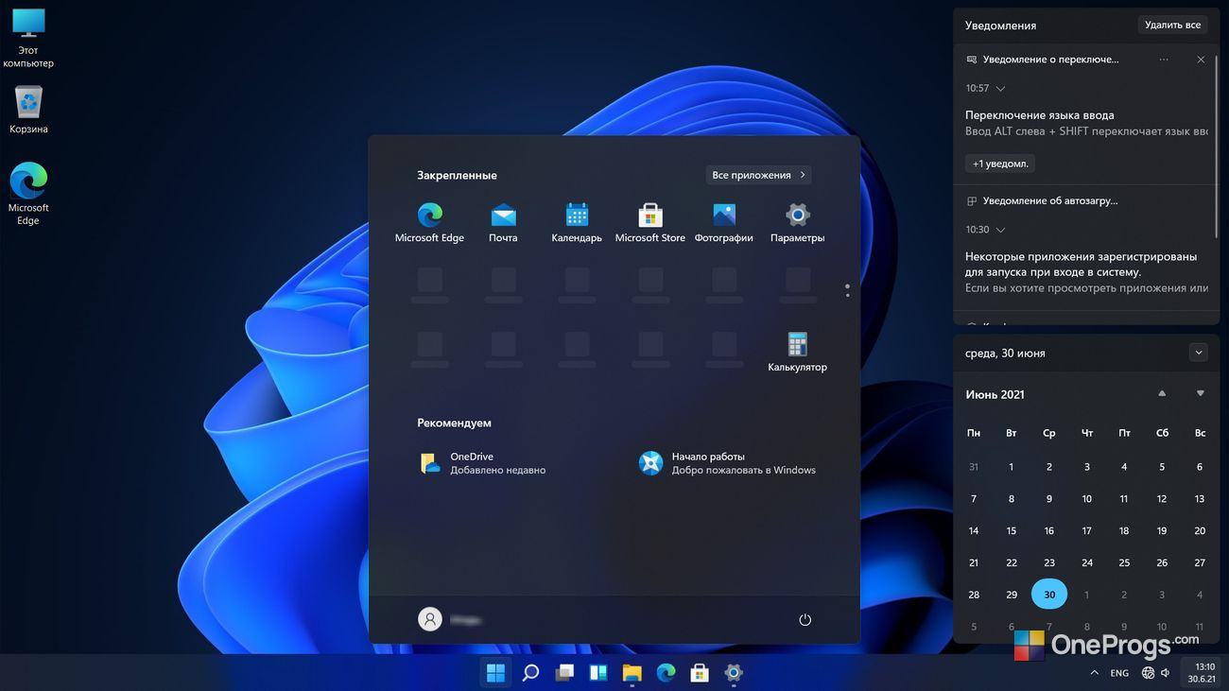Open the user account avatar menu
This screenshot has width=1229, height=691.
[430, 619]
